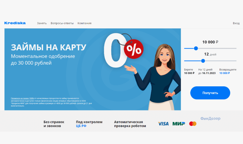Click the ЦБ РФ link
Image resolution: width=243 pixels, height=144 pixels.
(81, 126)
